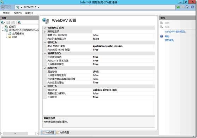
Task: Expand the 网站 tree node arrow
Action: [x=6, y=37]
